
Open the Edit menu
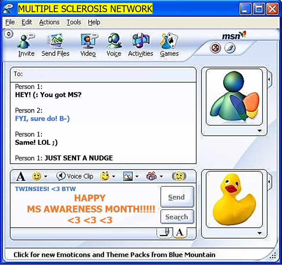[x=27, y=22]
